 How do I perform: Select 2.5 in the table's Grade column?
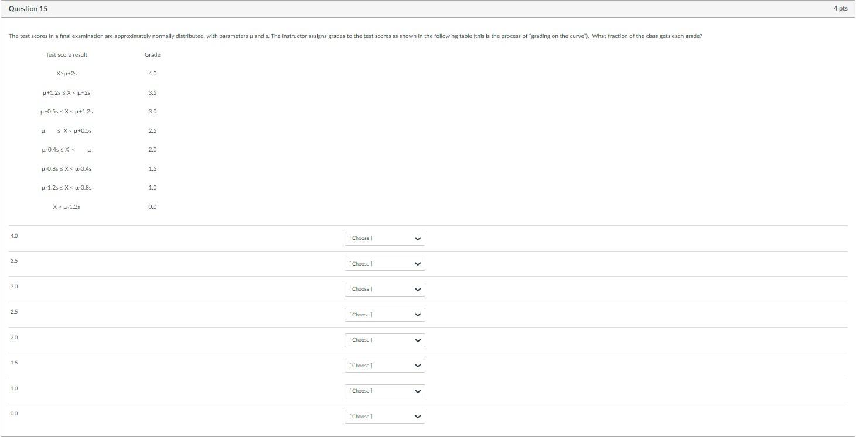(152, 131)
